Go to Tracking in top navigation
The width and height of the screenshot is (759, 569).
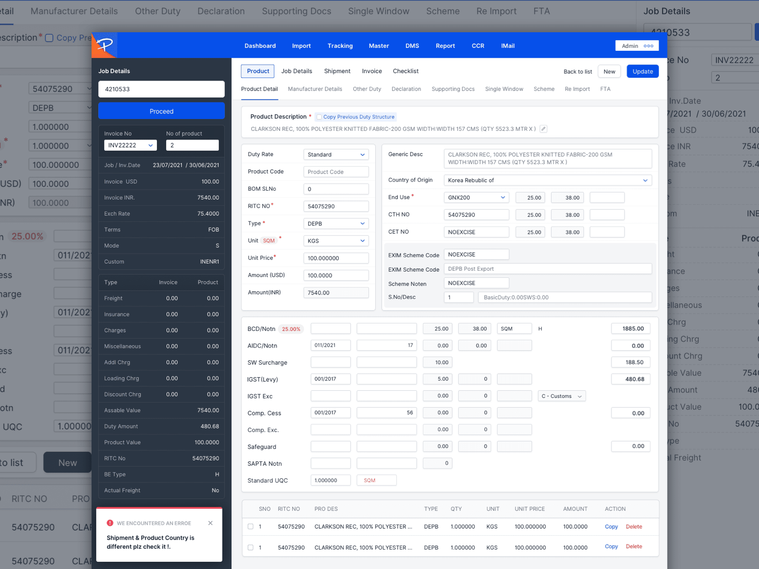340,46
